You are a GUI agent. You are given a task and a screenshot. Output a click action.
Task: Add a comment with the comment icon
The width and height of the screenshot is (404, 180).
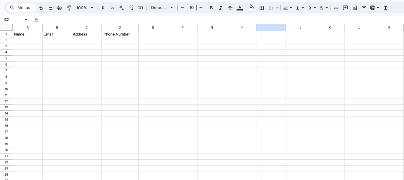coord(345,8)
